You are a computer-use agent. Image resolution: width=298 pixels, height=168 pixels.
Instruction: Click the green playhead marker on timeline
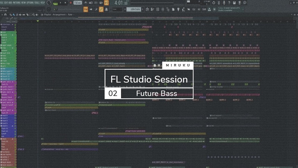[38, 21]
